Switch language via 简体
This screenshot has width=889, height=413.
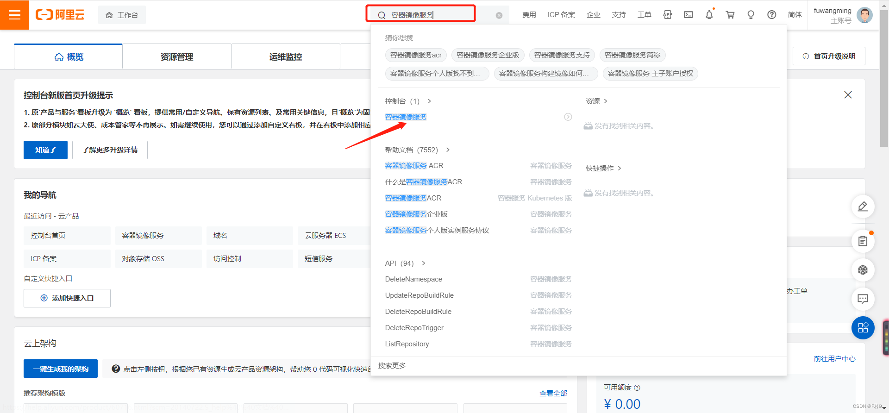(x=795, y=15)
